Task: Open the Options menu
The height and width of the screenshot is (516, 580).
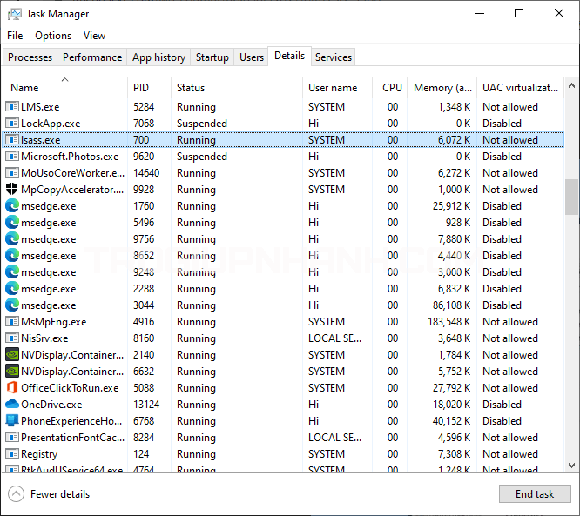Action: click(53, 36)
